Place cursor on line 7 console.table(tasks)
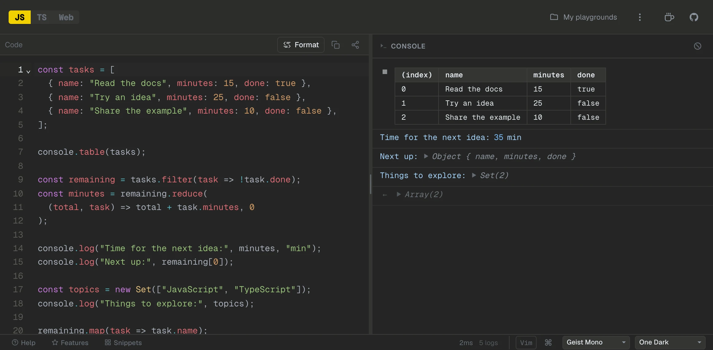 [92, 152]
